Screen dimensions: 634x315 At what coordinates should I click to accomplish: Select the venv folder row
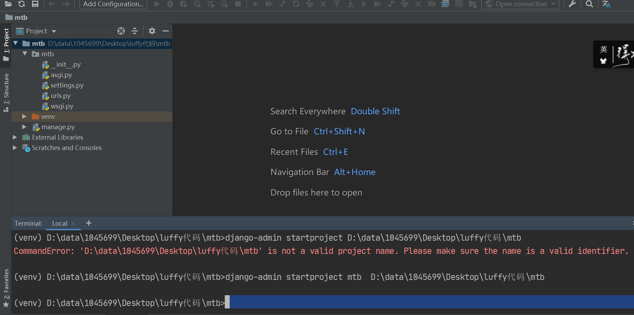(x=92, y=117)
